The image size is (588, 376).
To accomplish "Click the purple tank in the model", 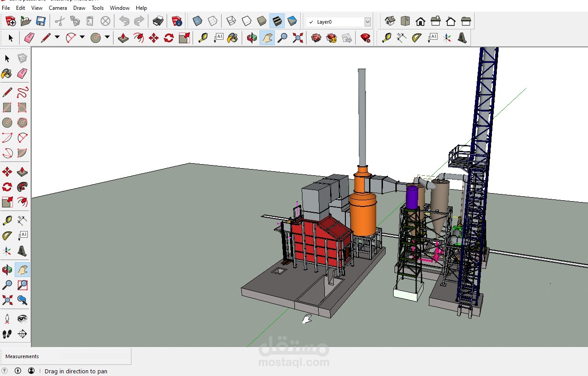I will click(412, 198).
